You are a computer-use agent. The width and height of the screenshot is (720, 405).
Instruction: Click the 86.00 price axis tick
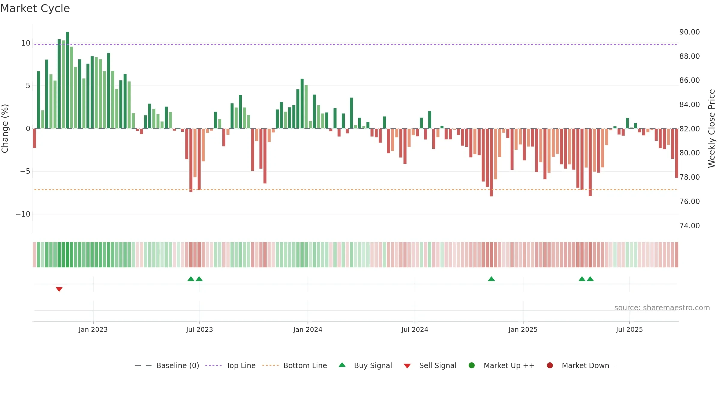coord(689,80)
